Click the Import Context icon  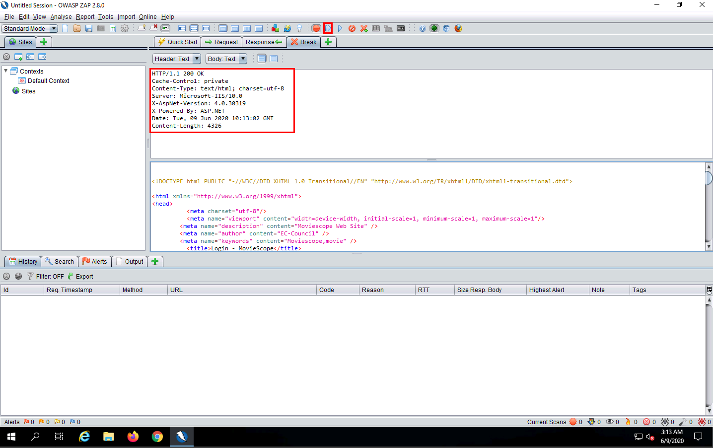point(30,57)
